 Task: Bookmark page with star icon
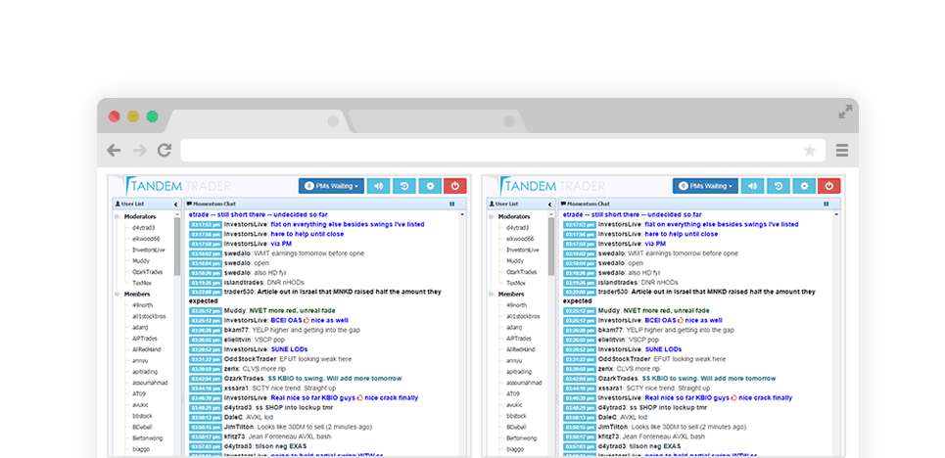point(810,150)
